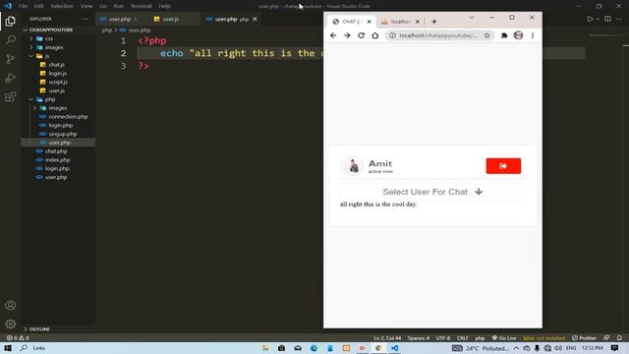The height and width of the screenshot is (354, 629).
Task: Click the Prettier status item
Action: tap(584, 338)
